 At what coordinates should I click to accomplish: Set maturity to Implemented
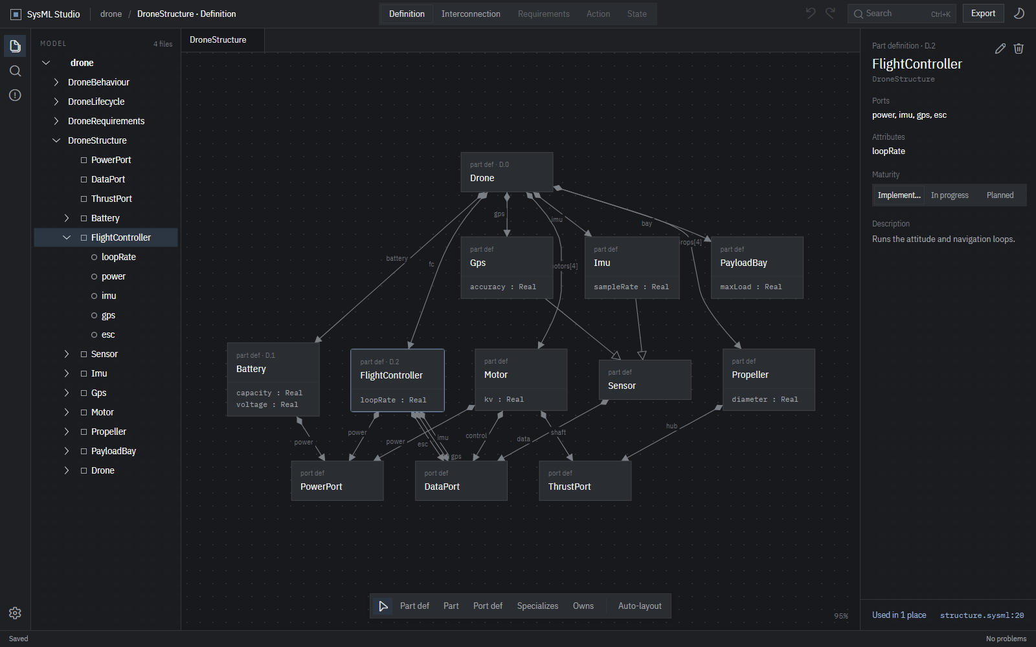click(x=899, y=195)
